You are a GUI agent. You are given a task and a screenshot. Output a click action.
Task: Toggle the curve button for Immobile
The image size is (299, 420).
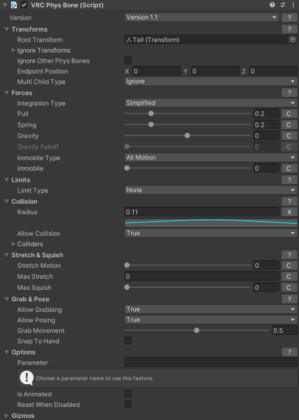[289, 169]
